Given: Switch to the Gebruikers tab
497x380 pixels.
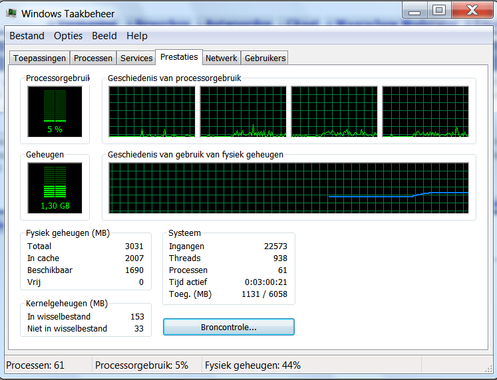Looking at the screenshot, I should pos(265,58).
